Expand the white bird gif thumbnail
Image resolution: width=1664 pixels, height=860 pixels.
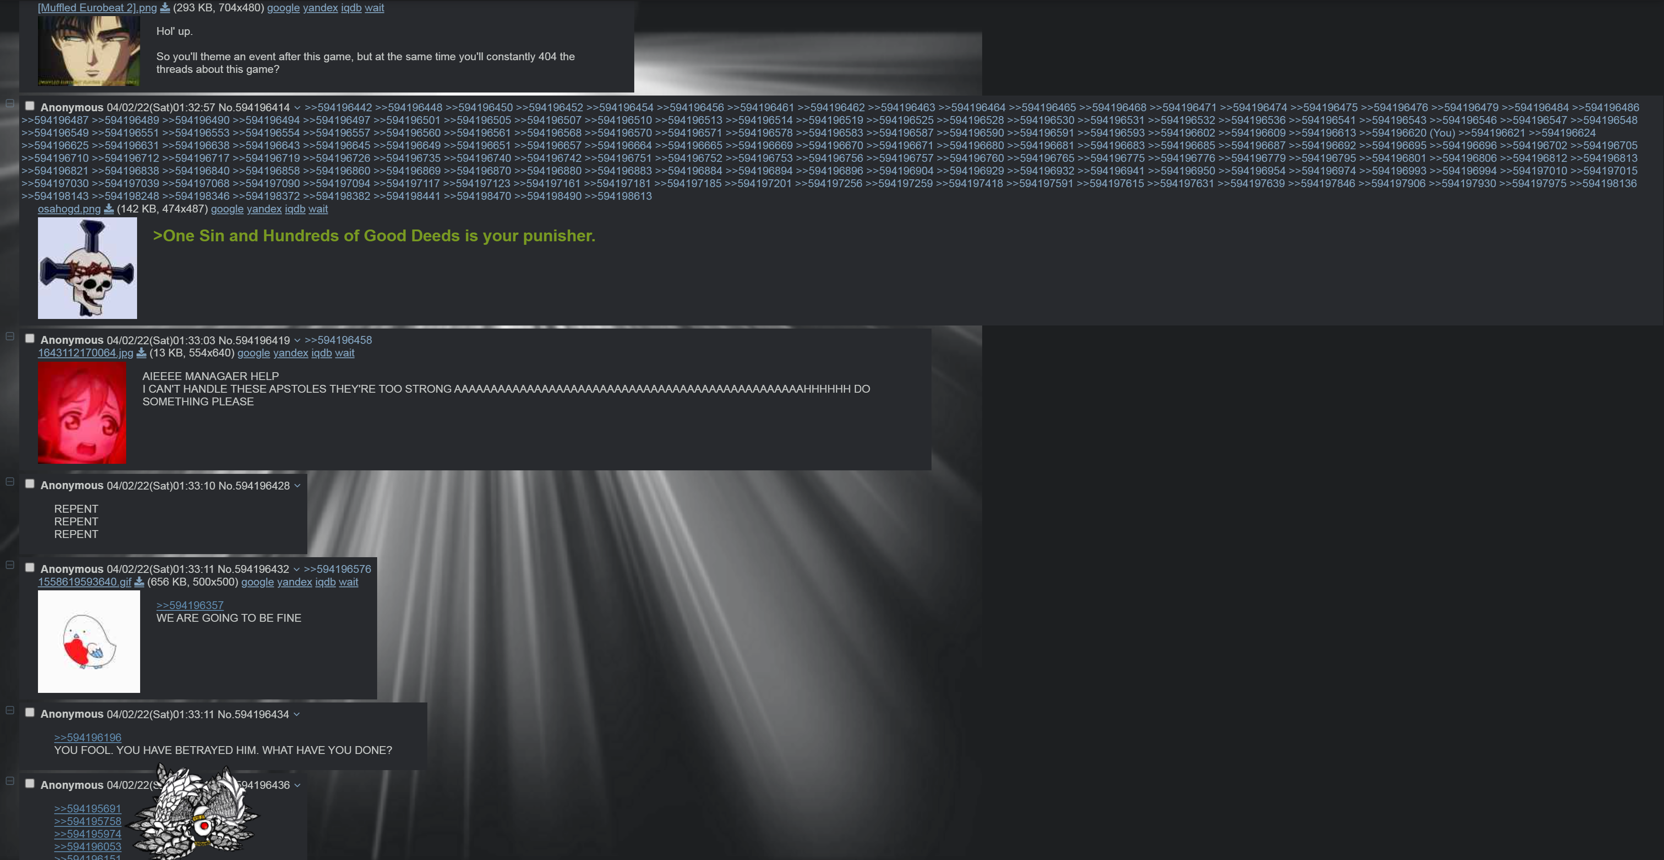[x=89, y=642]
